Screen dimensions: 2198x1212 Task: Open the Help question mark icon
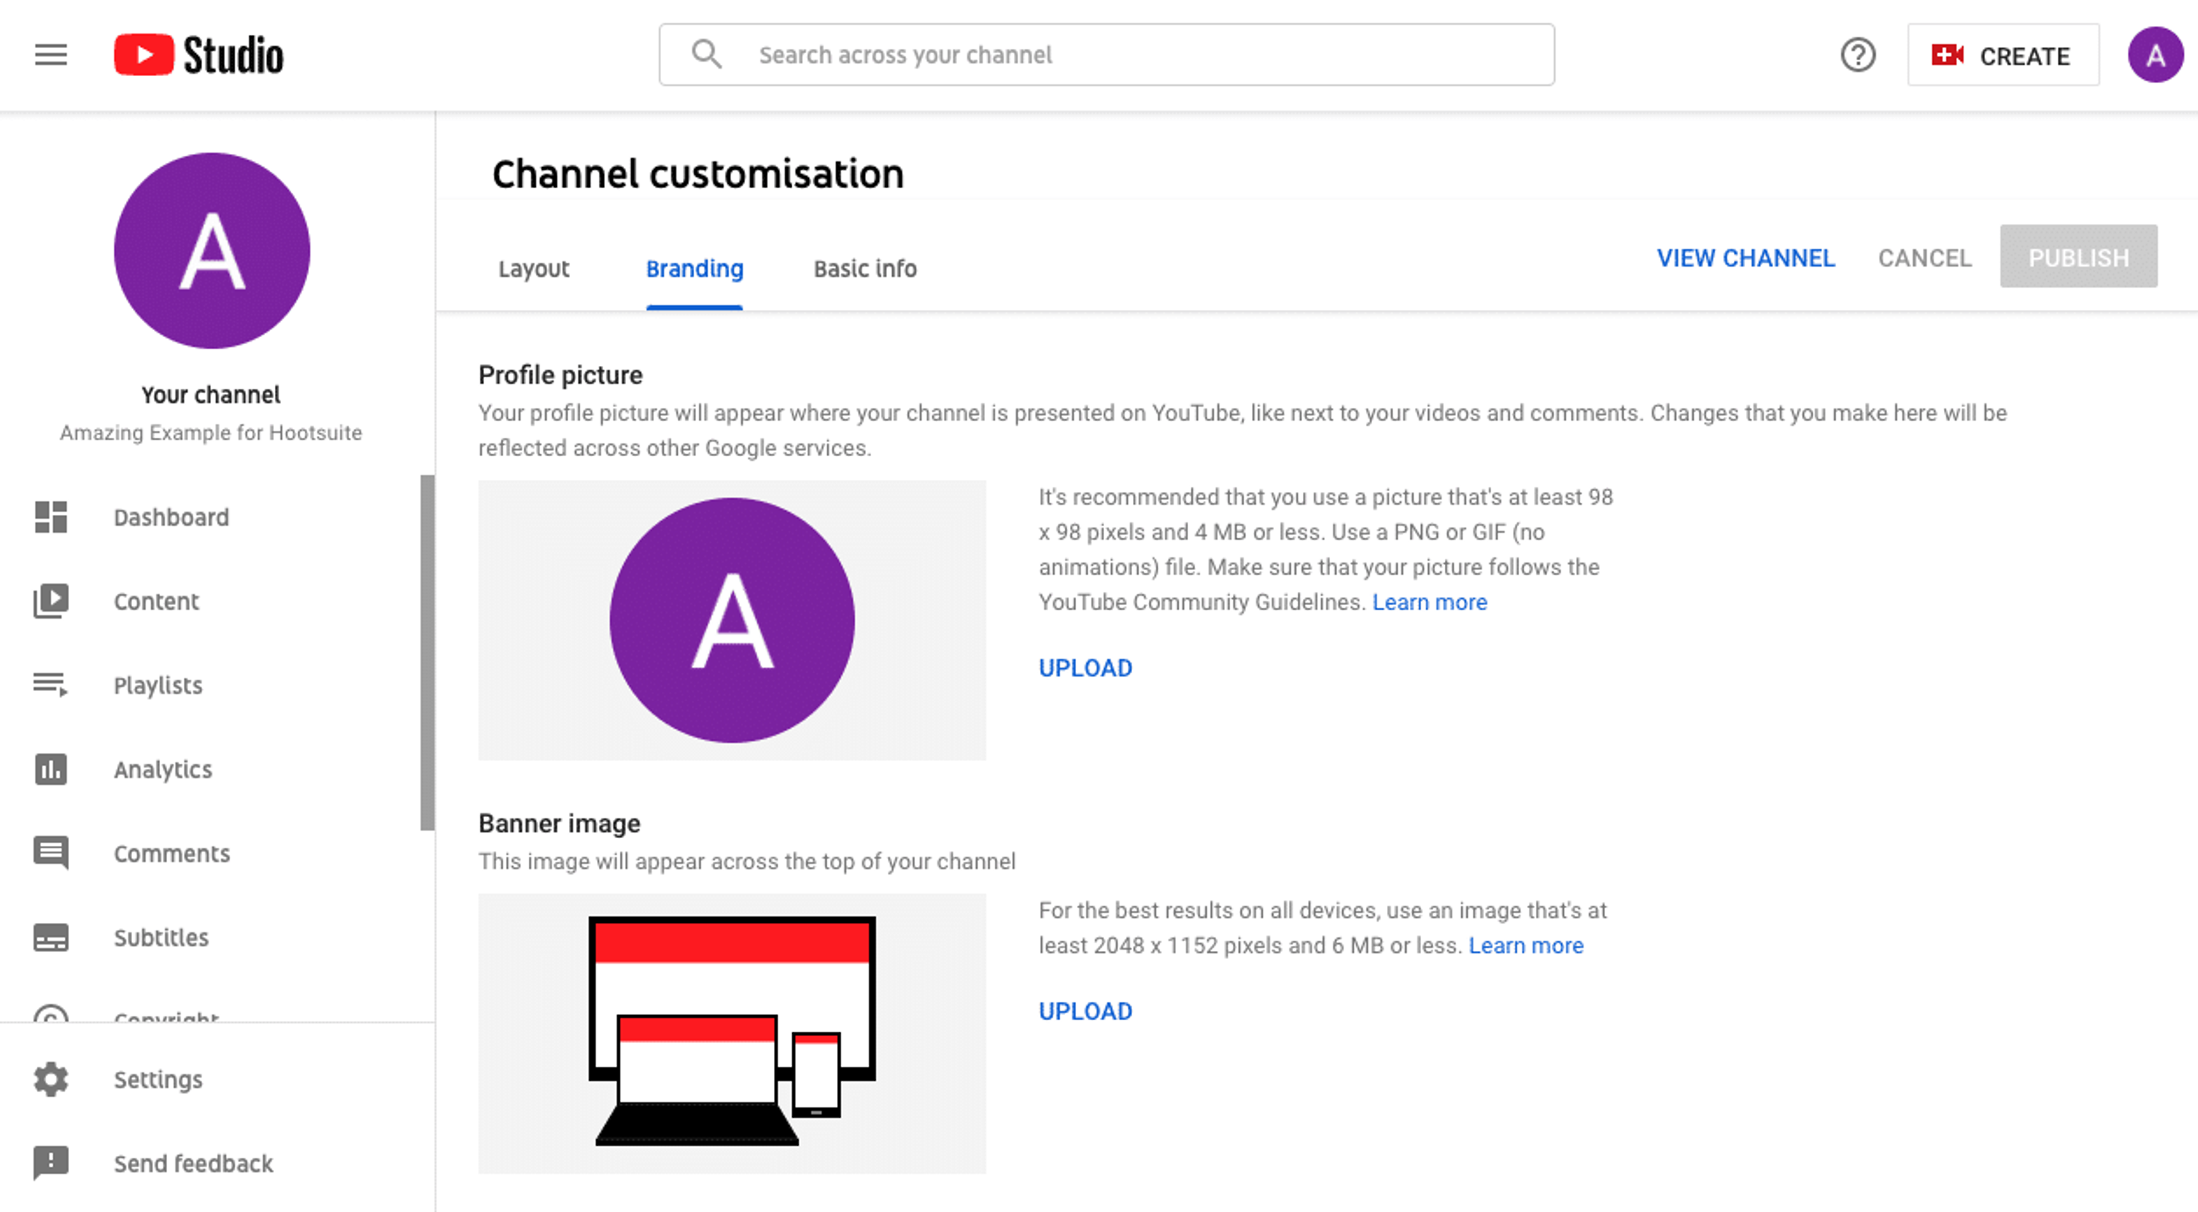[1857, 54]
